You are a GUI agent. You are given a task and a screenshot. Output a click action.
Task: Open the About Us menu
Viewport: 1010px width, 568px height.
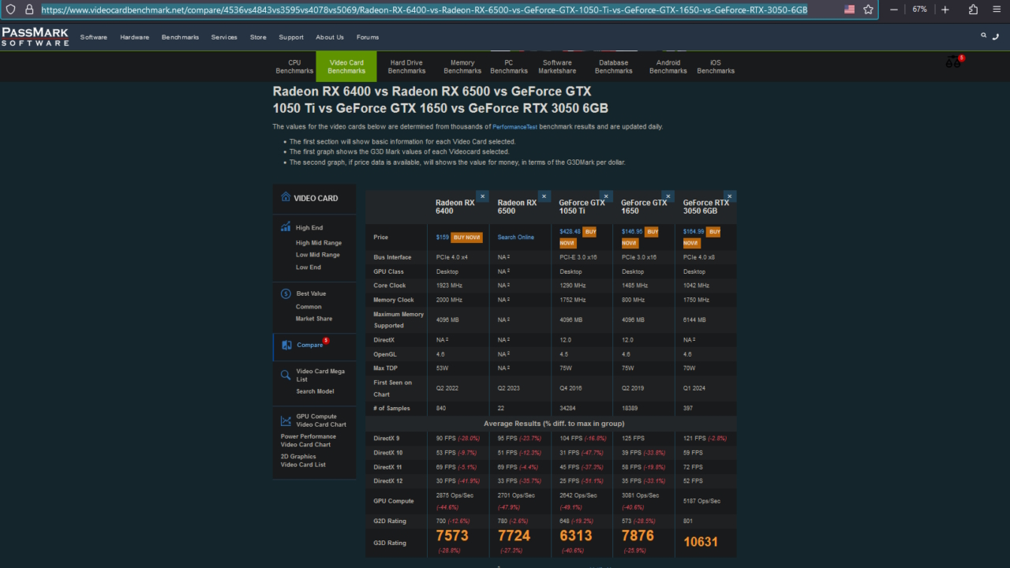click(330, 37)
